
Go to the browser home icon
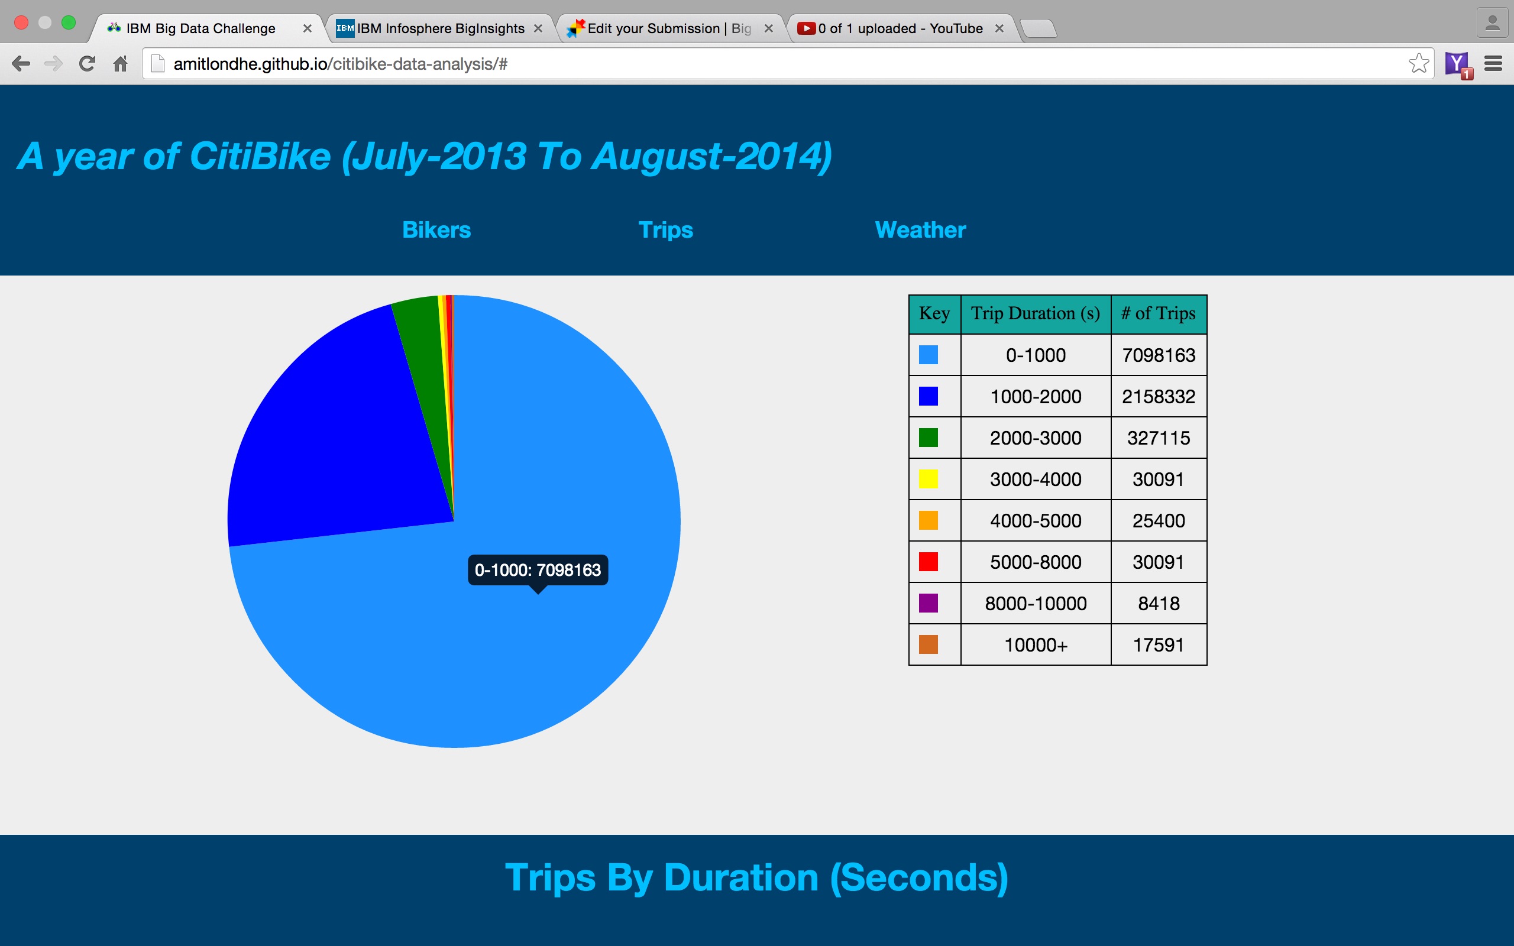click(x=120, y=64)
